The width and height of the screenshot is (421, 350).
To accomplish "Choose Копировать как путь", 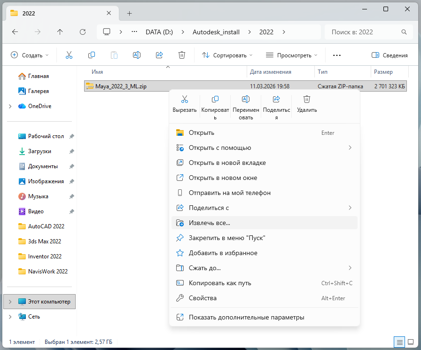I will (264, 283).
